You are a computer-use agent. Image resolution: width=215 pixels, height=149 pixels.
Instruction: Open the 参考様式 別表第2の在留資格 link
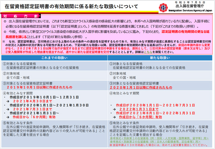tap(155, 142)
